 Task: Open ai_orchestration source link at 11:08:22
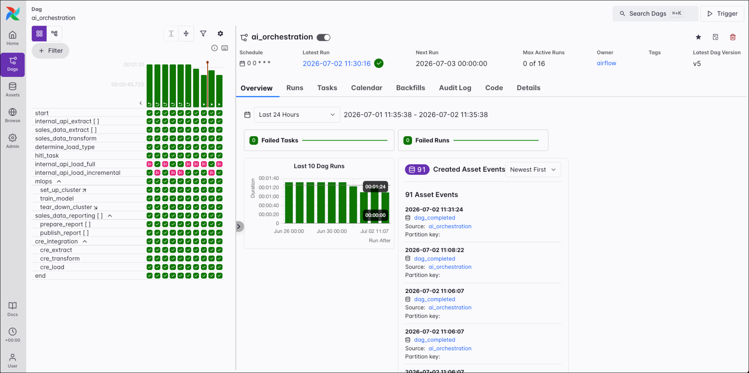(450, 267)
